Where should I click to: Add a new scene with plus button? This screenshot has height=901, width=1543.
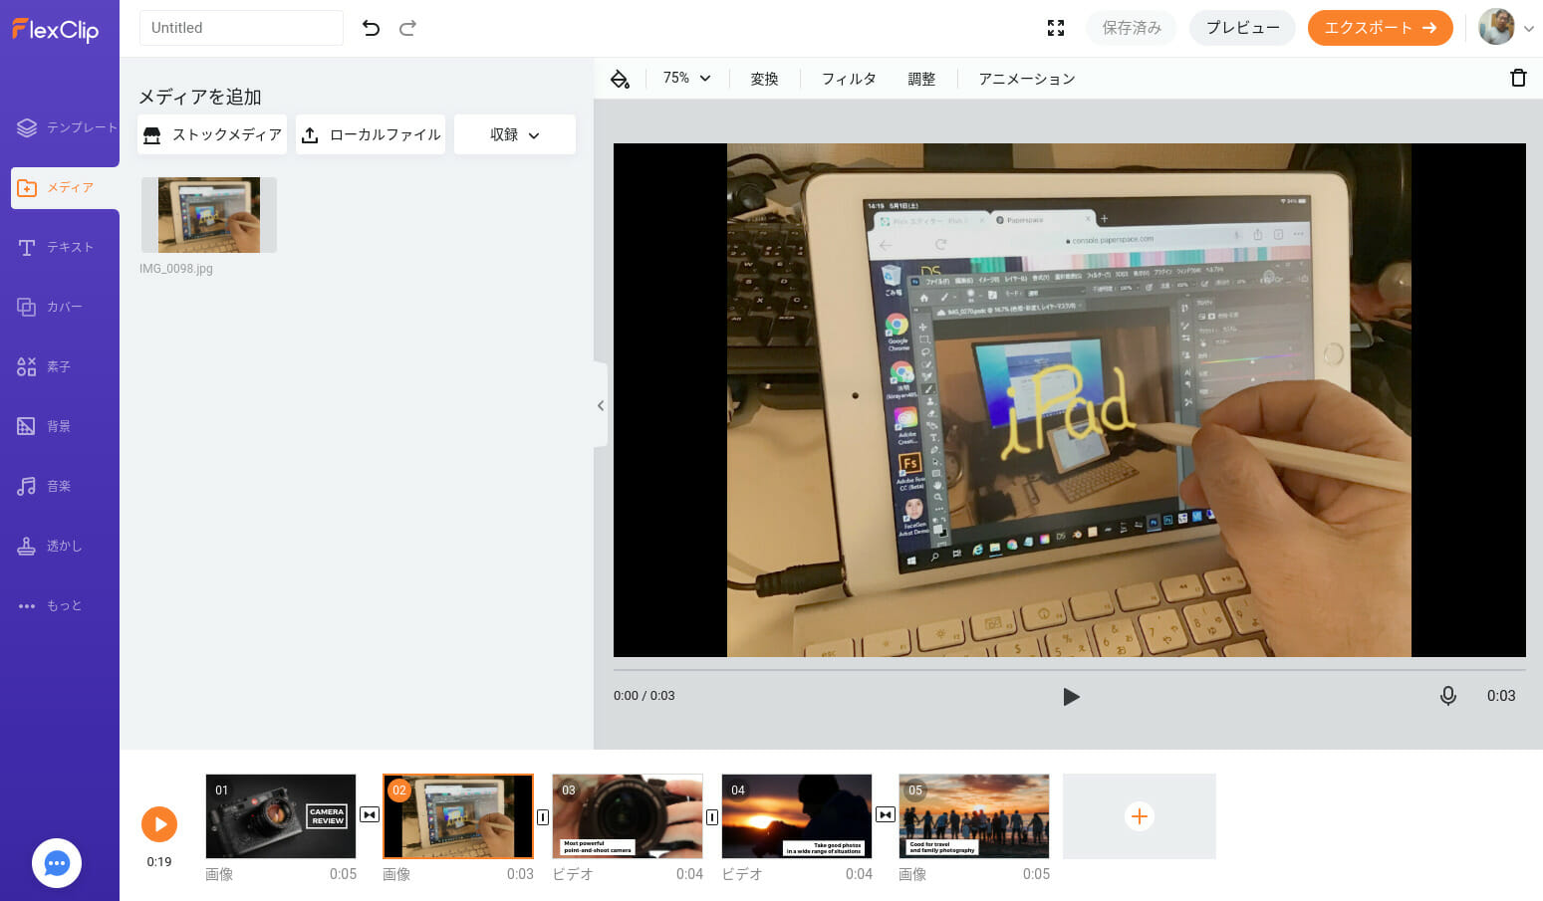click(x=1140, y=816)
